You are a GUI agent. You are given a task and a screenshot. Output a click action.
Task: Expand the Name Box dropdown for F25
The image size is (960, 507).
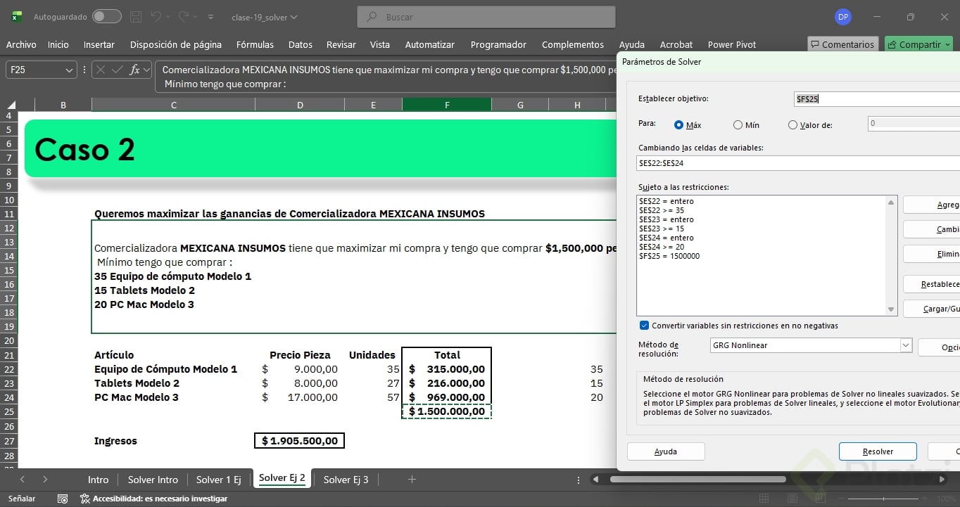(69, 70)
